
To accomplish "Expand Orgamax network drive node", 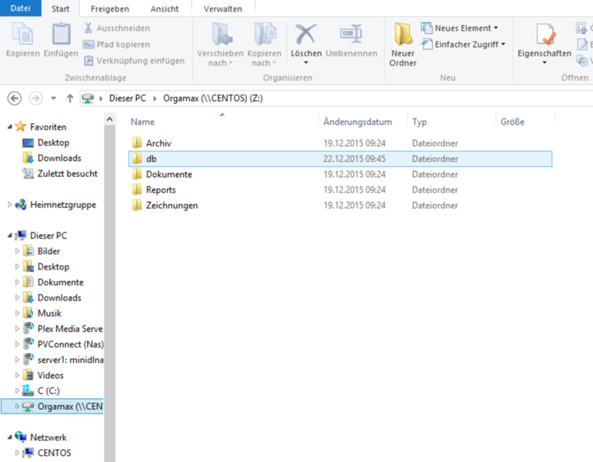I will click(17, 407).
